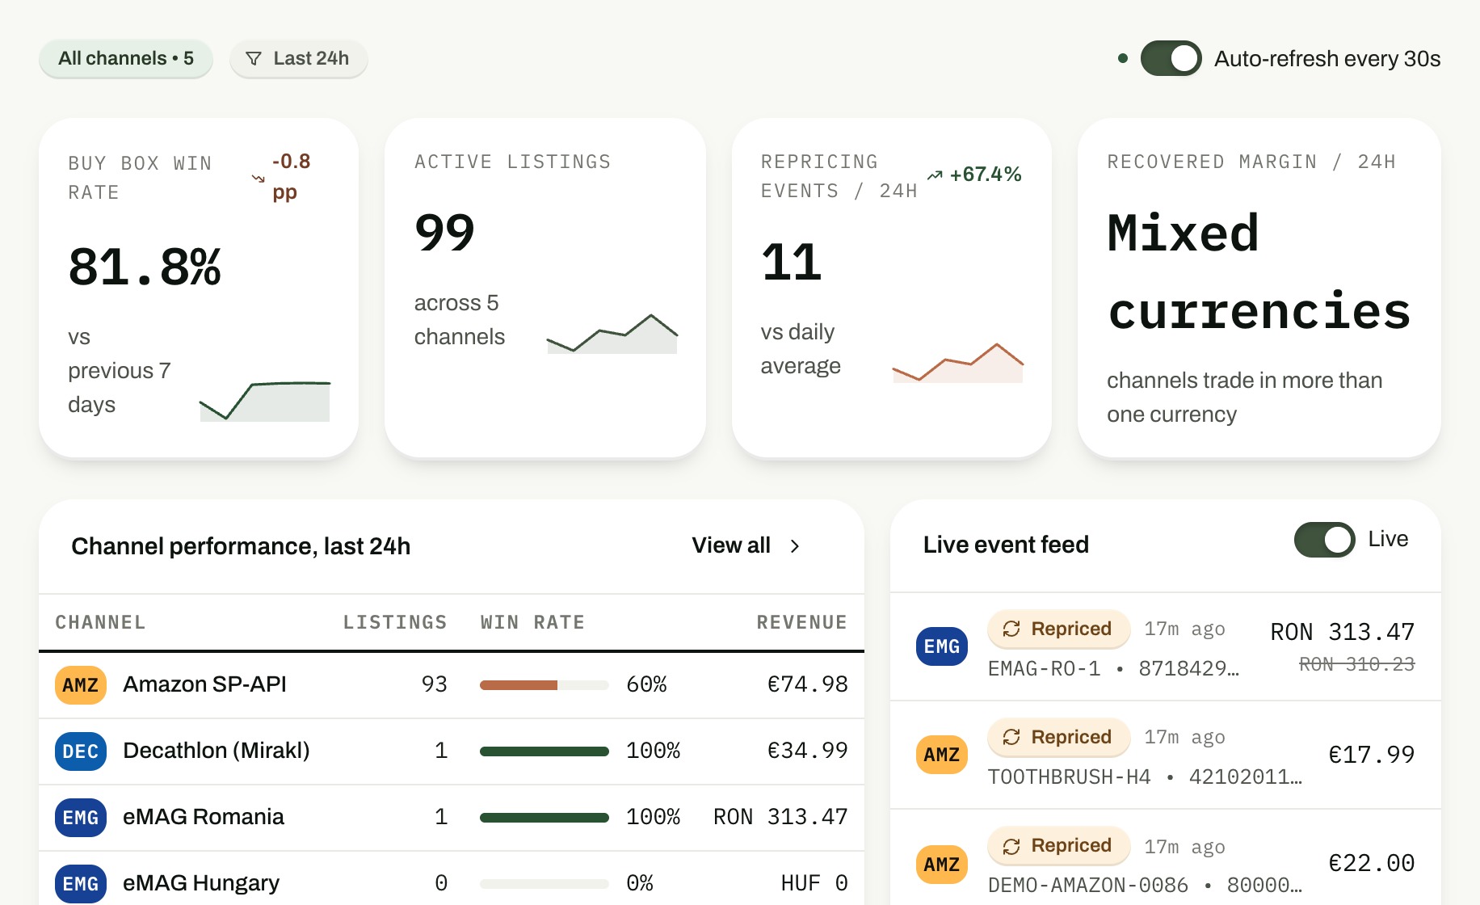1480x905 pixels.
Task: Open the Buy Box Win Rate card
Action: tap(199, 288)
